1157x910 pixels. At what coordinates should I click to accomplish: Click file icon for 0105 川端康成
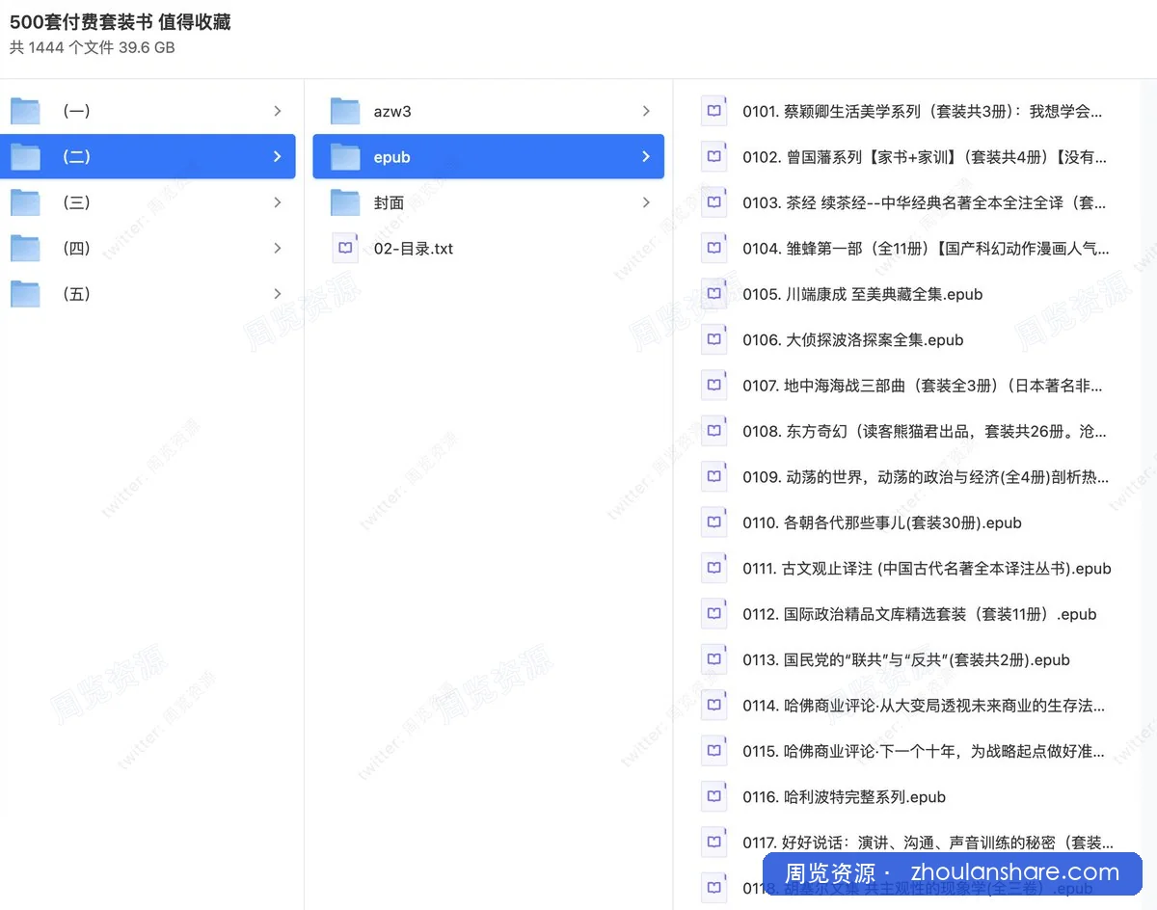pos(713,294)
